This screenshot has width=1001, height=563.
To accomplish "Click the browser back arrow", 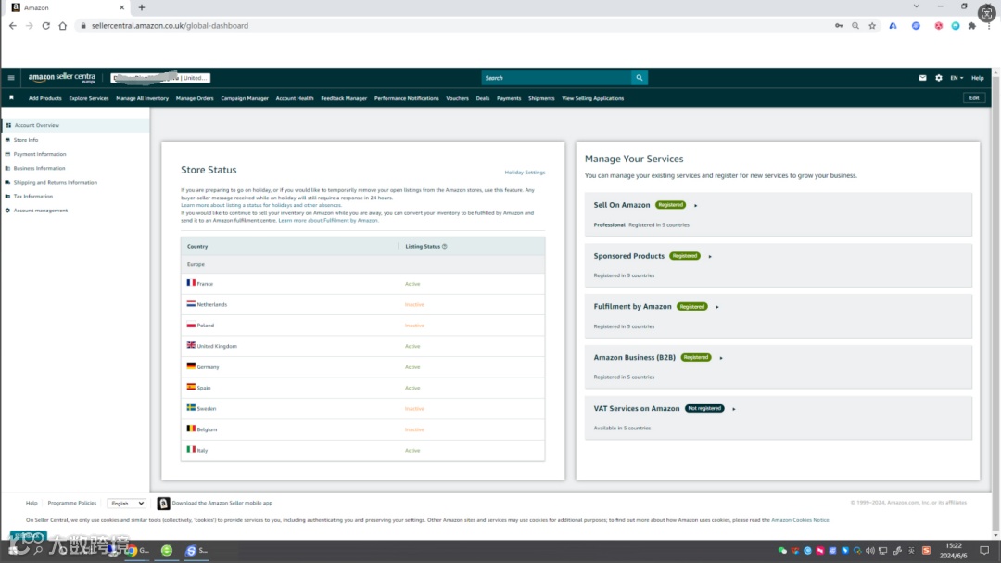I will pos(13,26).
